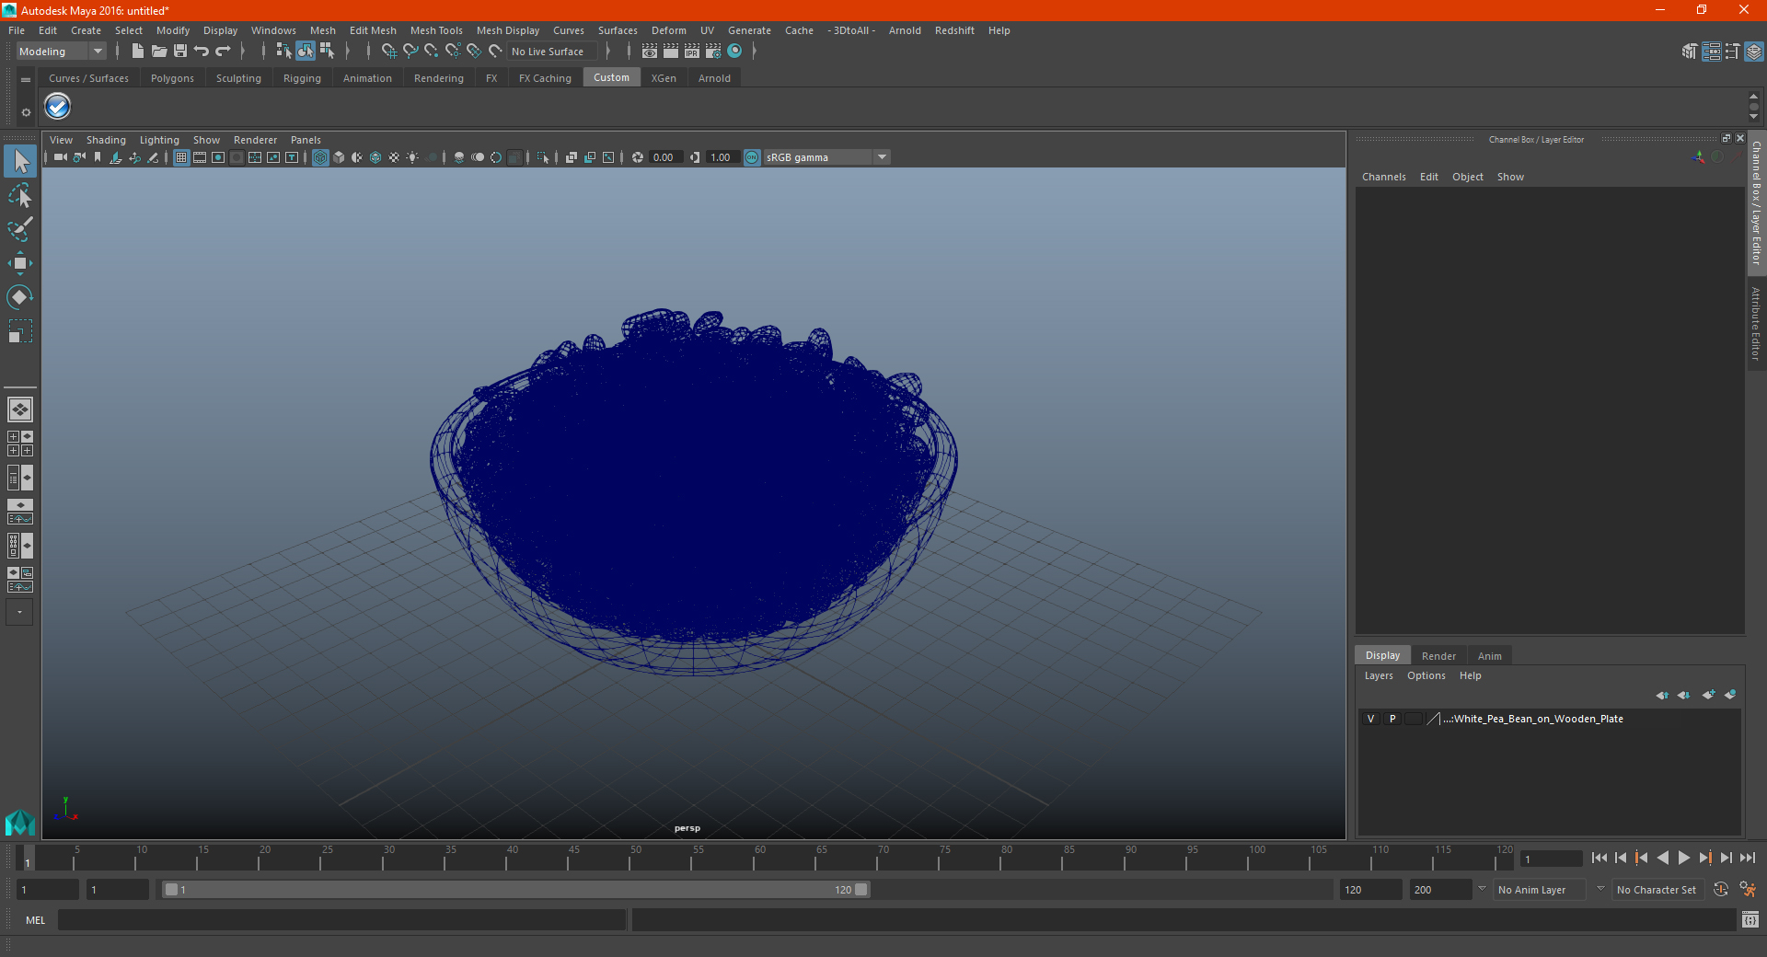Open the shelf options gear menu
1767x957 pixels.
click(26, 112)
